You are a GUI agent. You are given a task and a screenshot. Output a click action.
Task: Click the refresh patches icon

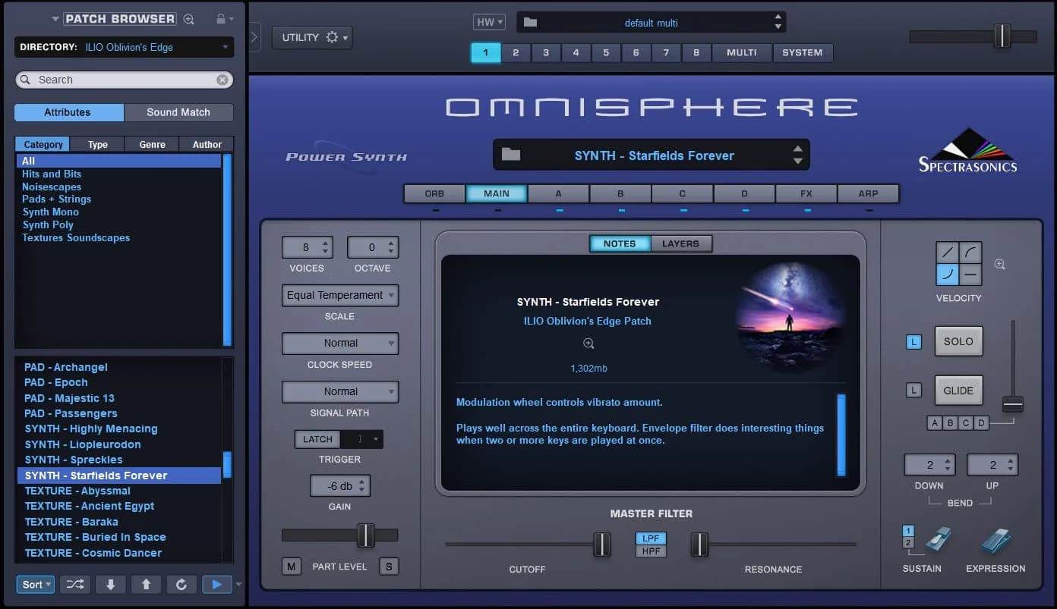pos(181,584)
